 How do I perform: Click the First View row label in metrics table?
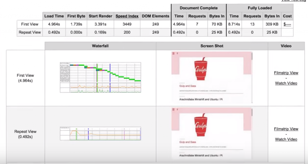point(30,24)
